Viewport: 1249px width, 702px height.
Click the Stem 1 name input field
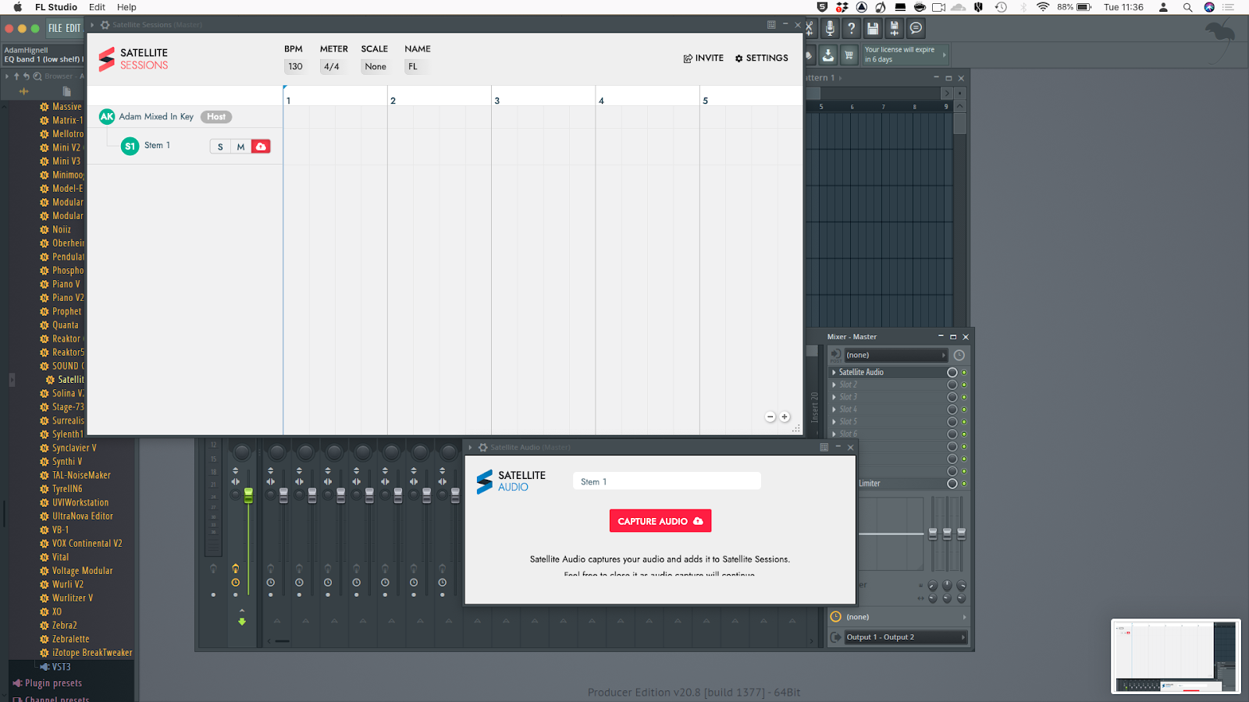(x=667, y=481)
